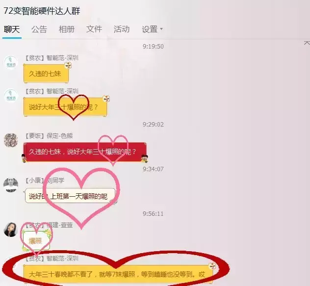The width and height of the screenshot is (310, 286).
Task: Open 刘同学 user avatar
Action: coord(11,185)
